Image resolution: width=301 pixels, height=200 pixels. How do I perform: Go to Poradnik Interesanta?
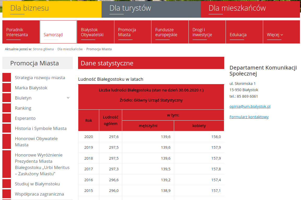point(21,32)
